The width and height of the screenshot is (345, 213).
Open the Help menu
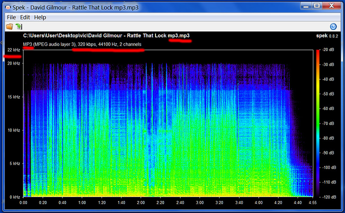[x=40, y=17]
